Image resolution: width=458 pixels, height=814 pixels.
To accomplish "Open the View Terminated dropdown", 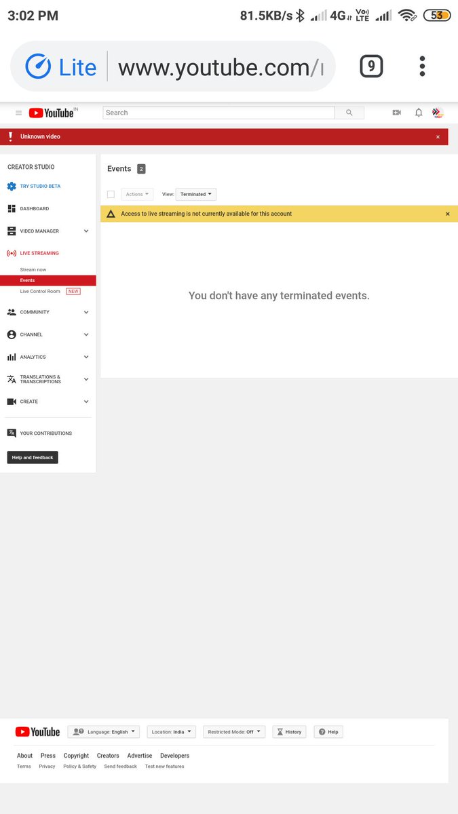I will pyautogui.click(x=196, y=194).
